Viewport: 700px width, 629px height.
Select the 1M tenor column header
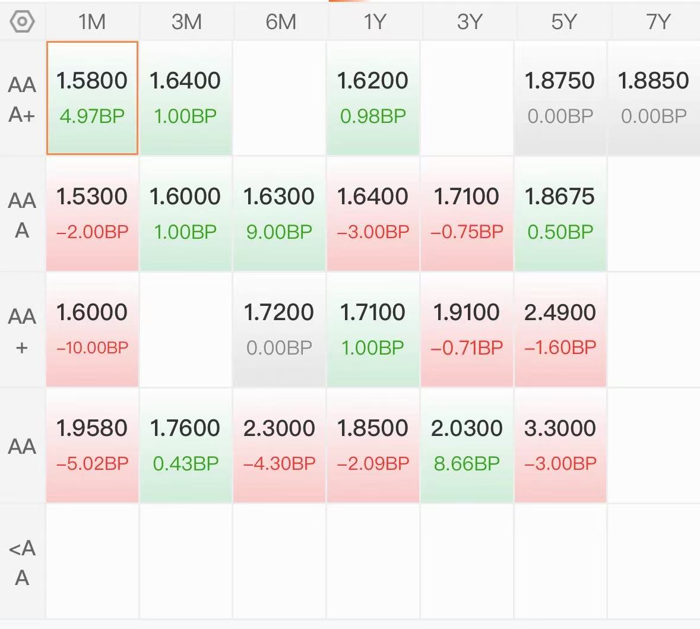click(x=92, y=21)
